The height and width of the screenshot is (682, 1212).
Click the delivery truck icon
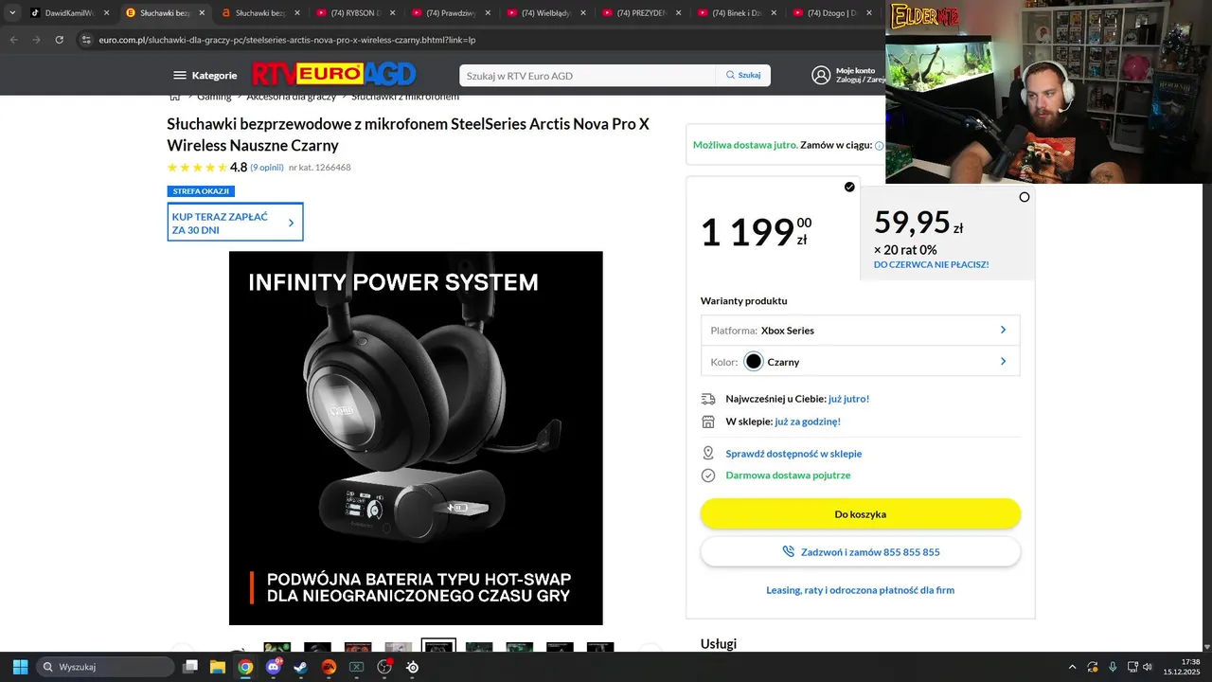click(708, 399)
